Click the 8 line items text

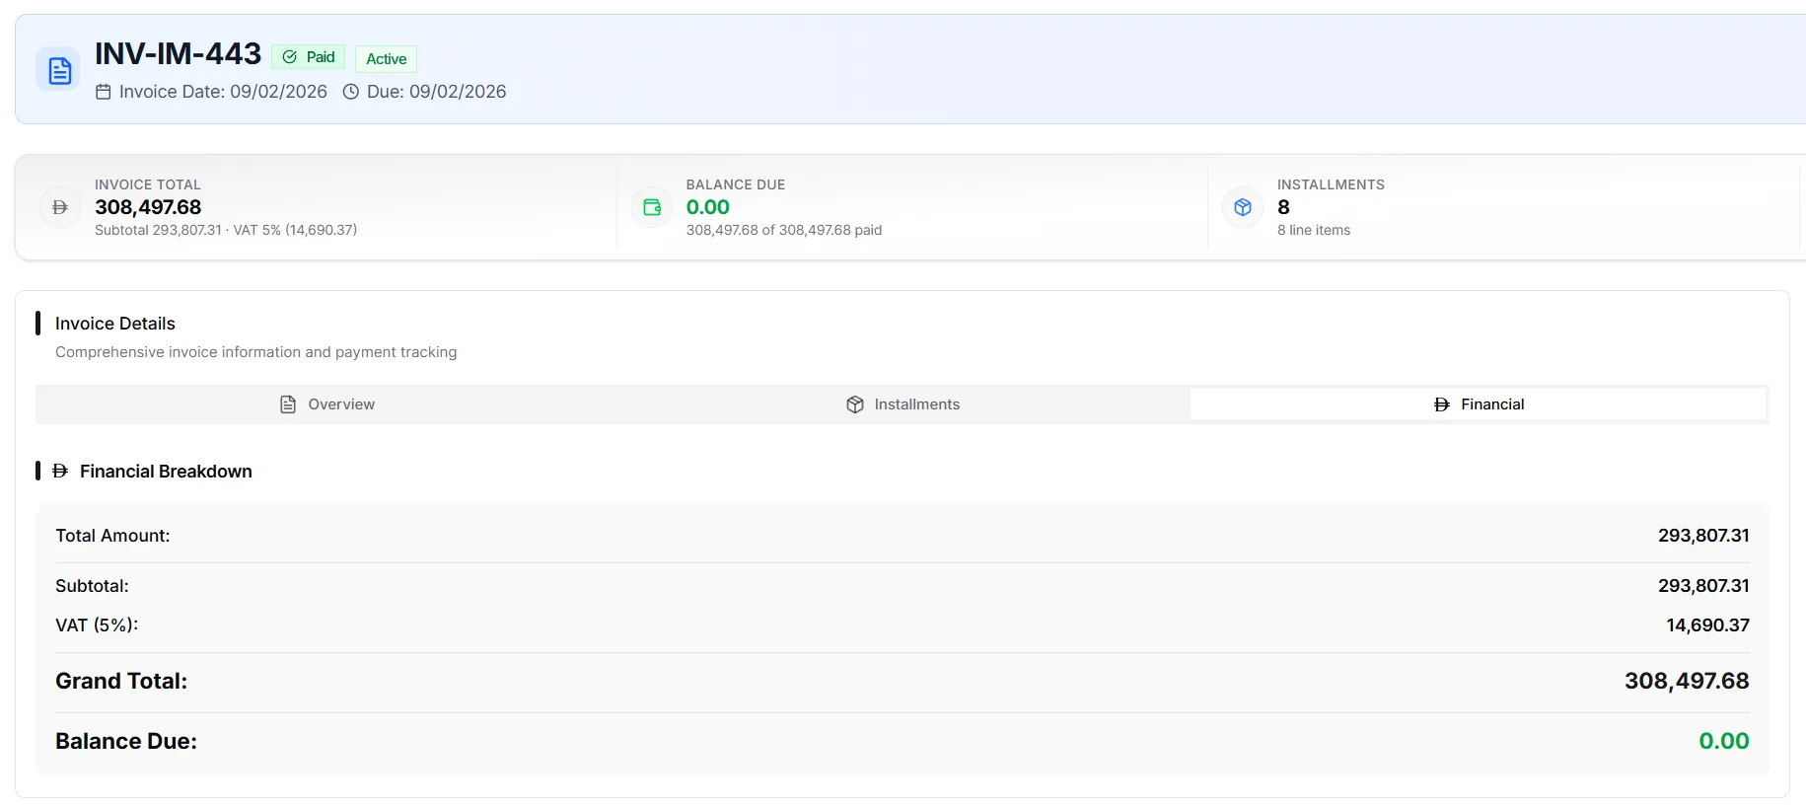(x=1314, y=230)
